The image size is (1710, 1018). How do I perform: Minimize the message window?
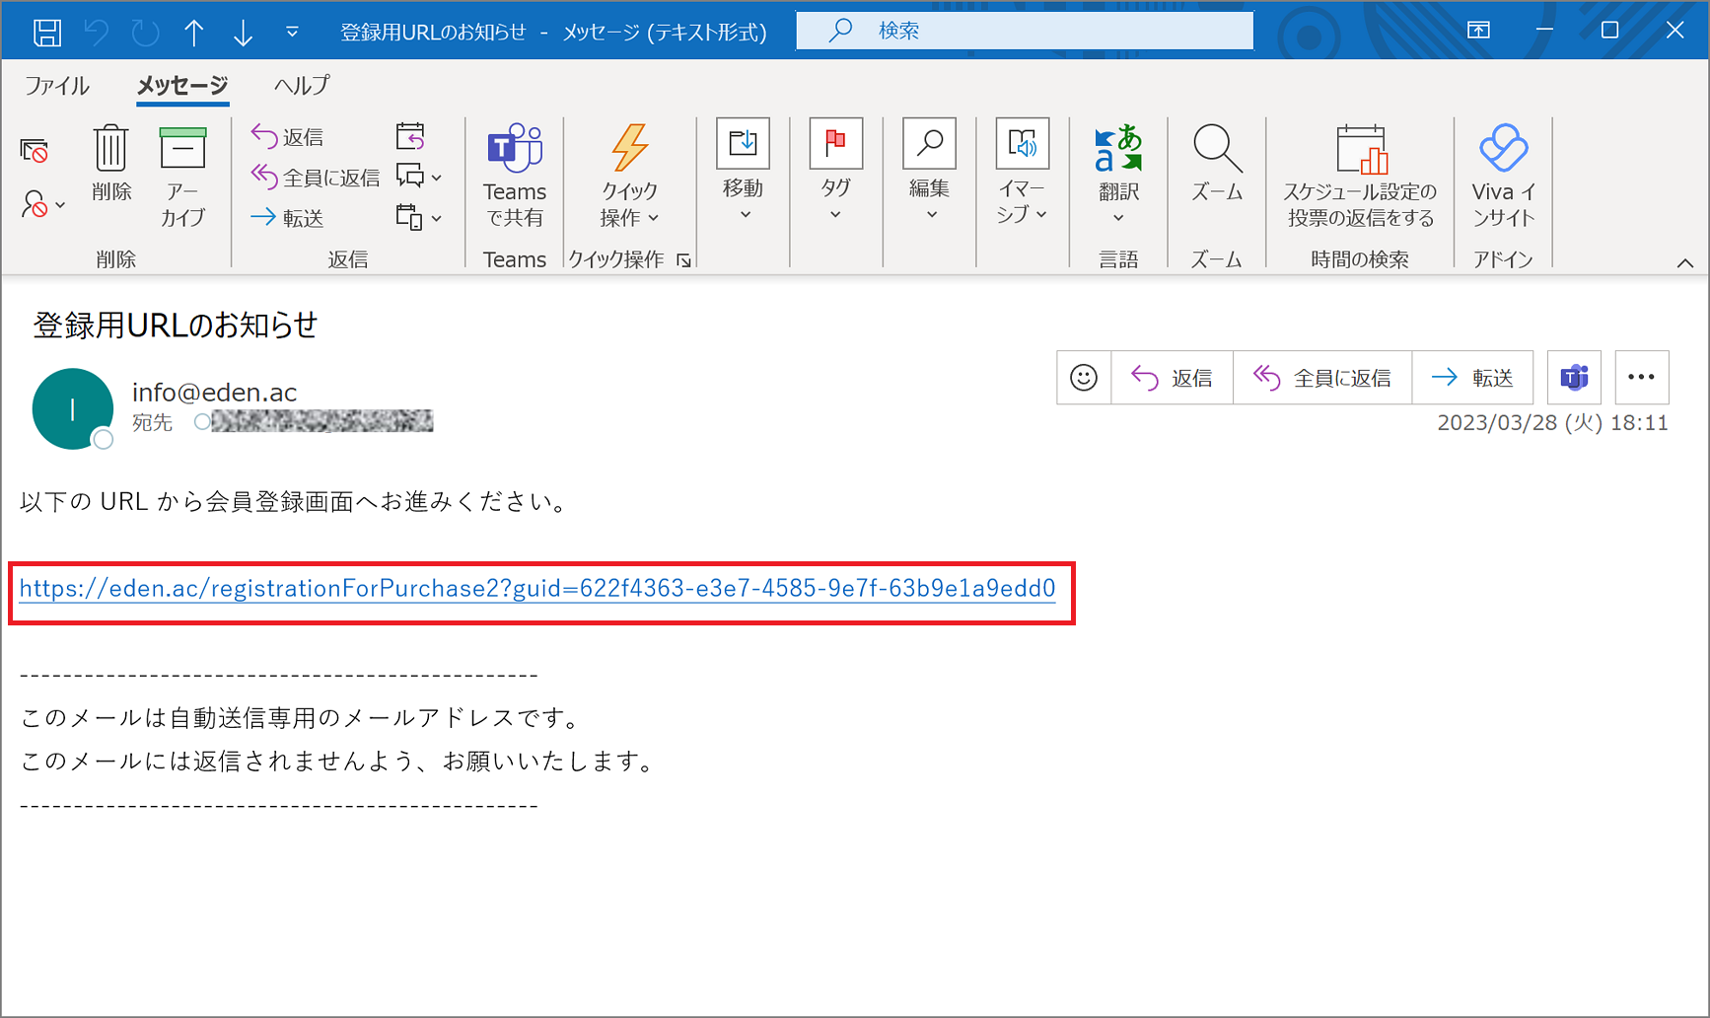pyautogui.click(x=1544, y=30)
